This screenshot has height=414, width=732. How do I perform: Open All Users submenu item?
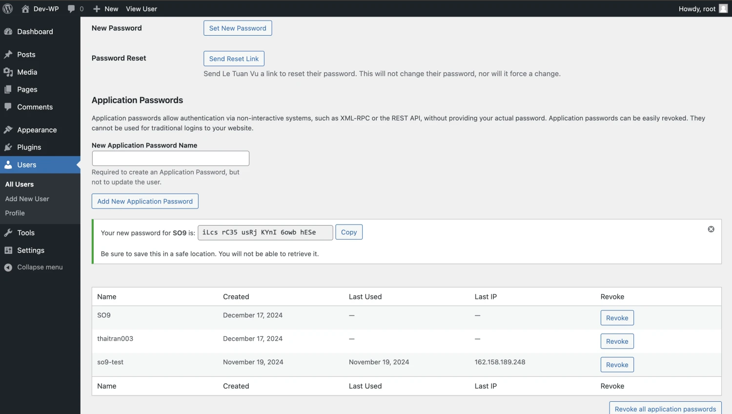(x=20, y=185)
